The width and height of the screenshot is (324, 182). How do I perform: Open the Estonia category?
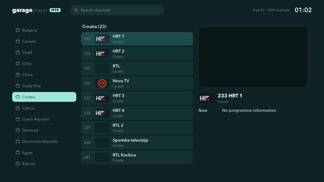[x=44, y=164]
